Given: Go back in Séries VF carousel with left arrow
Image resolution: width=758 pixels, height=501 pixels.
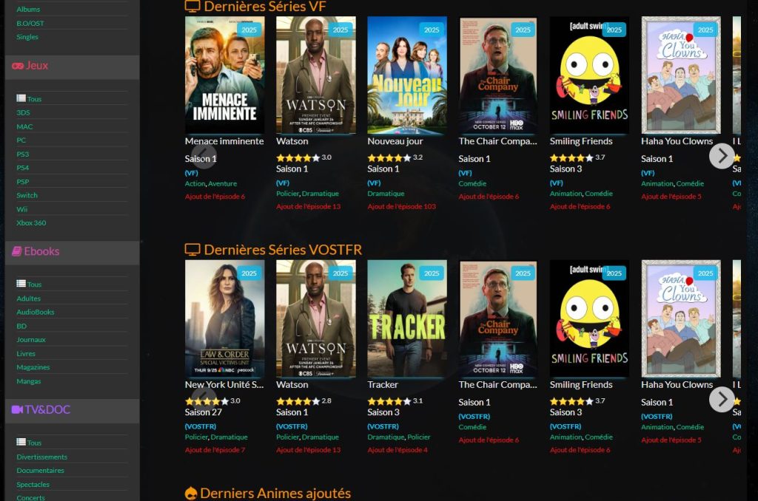Looking at the screenshot, I should pos(204,156).
